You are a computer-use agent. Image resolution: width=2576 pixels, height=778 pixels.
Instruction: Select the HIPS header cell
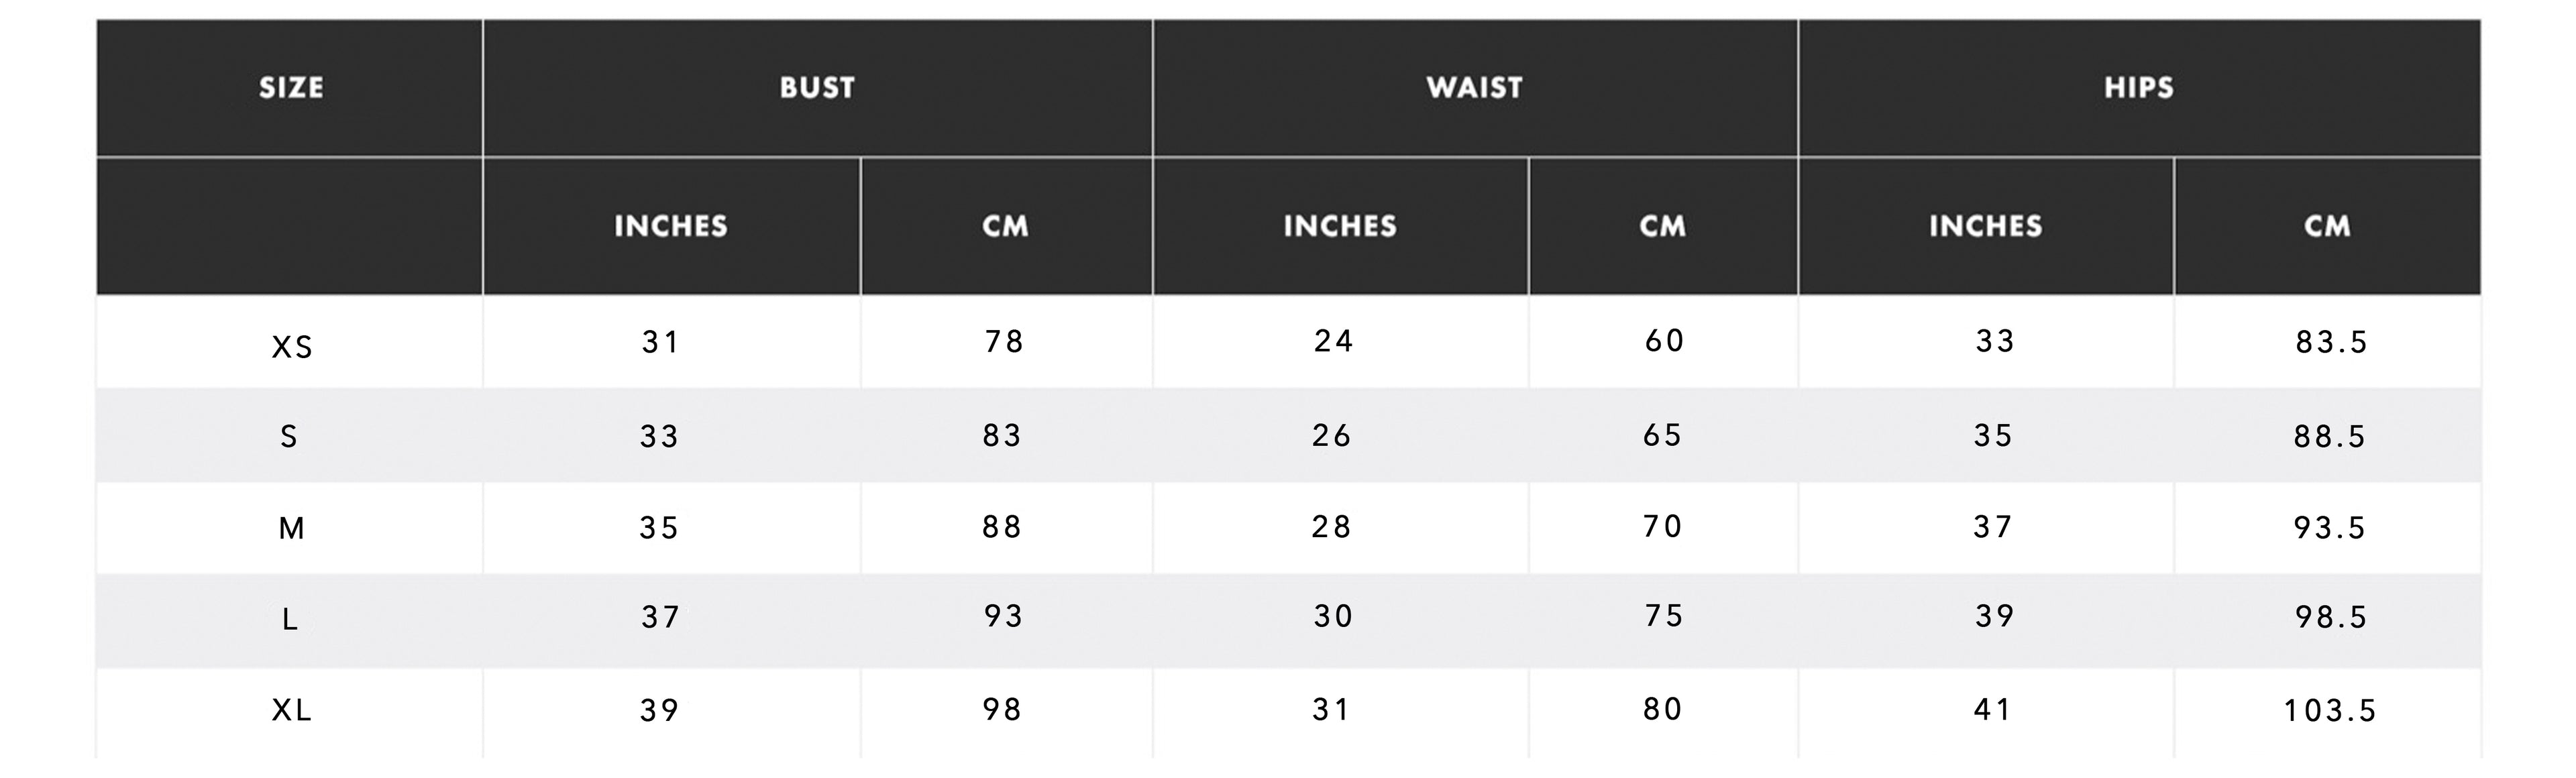2139,88
